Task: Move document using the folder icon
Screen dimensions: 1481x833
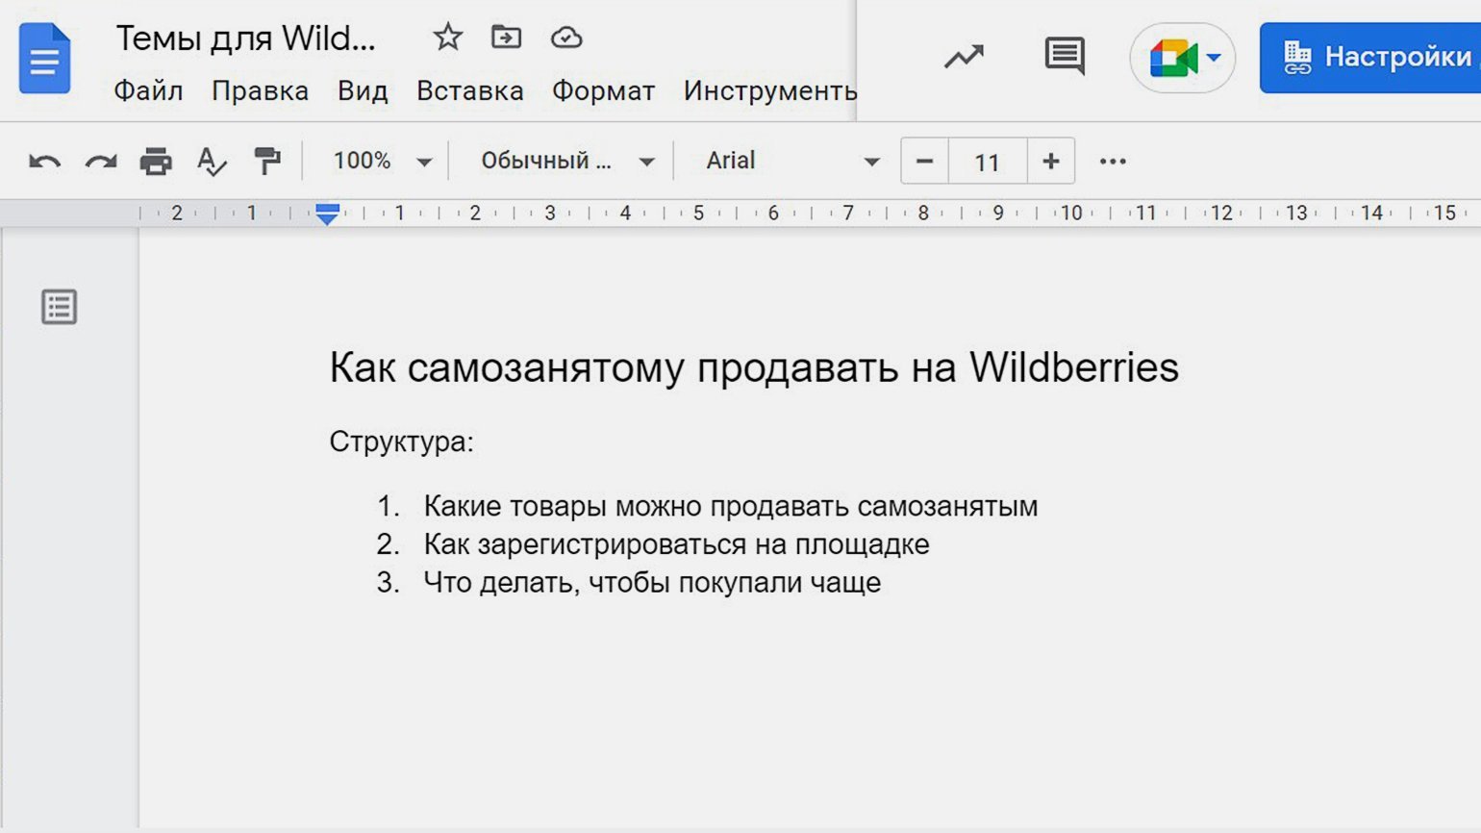Action: tap(506, 38)
